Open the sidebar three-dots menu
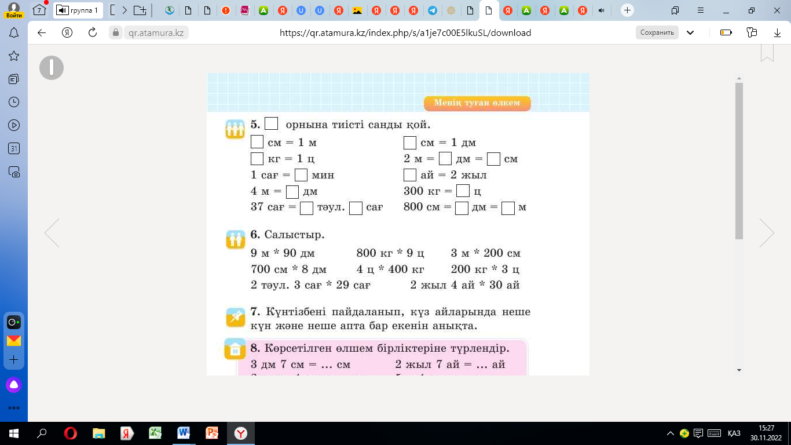This screenshot has height=445, width=791. click(14, 408)
